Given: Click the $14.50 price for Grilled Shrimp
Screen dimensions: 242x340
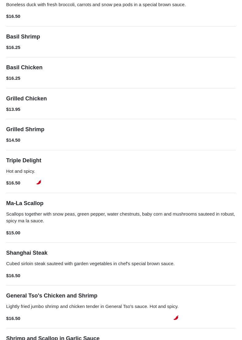Looking at the screenshot, I should pos(13,140).
